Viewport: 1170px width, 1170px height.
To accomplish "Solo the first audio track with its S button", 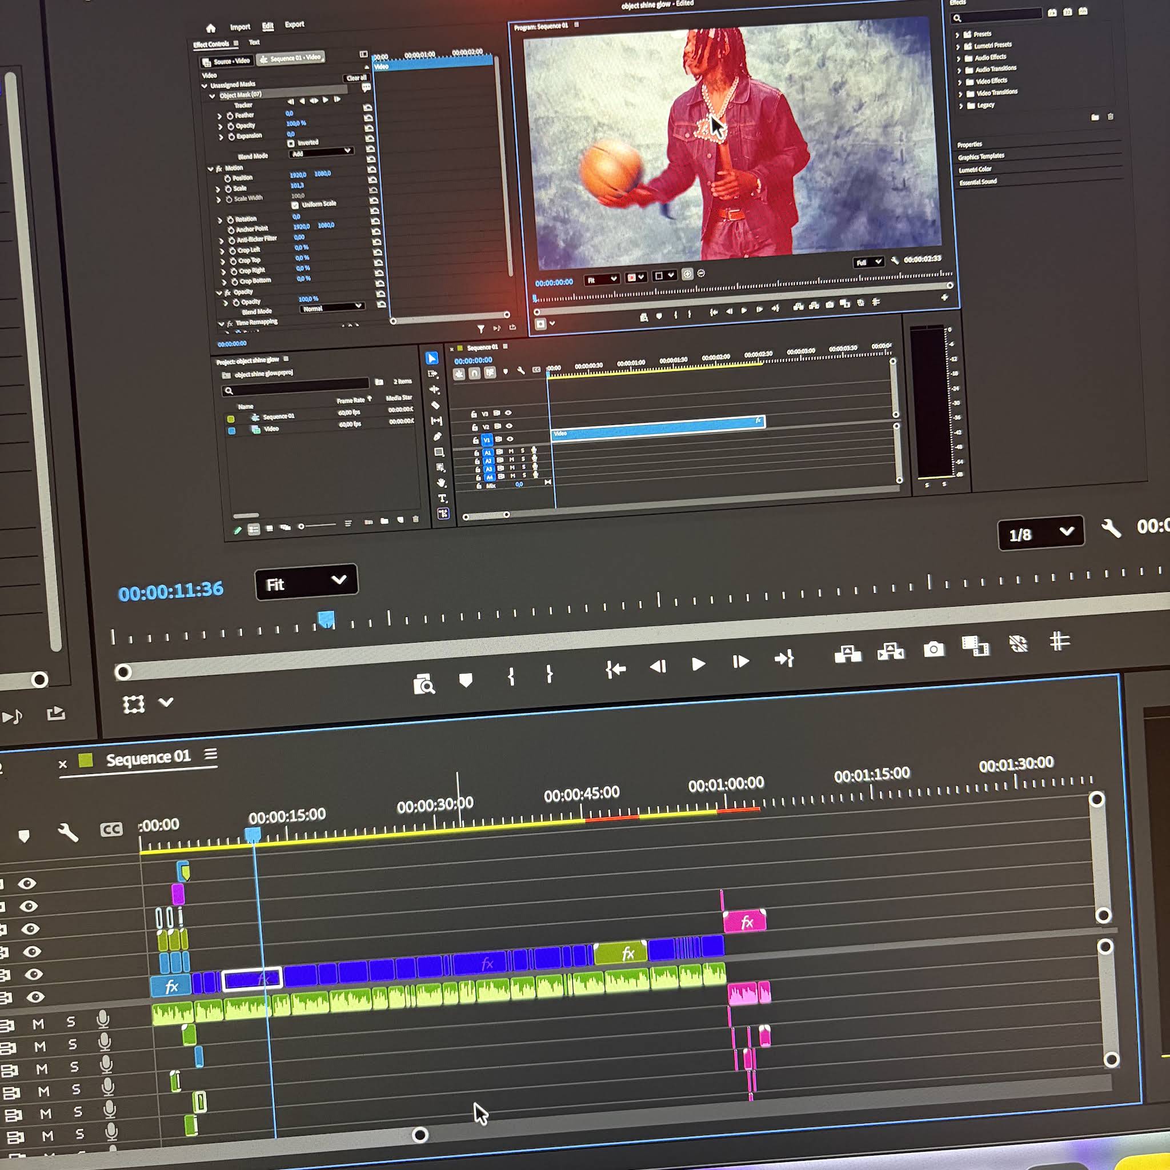I will [x=71, y=1022].
